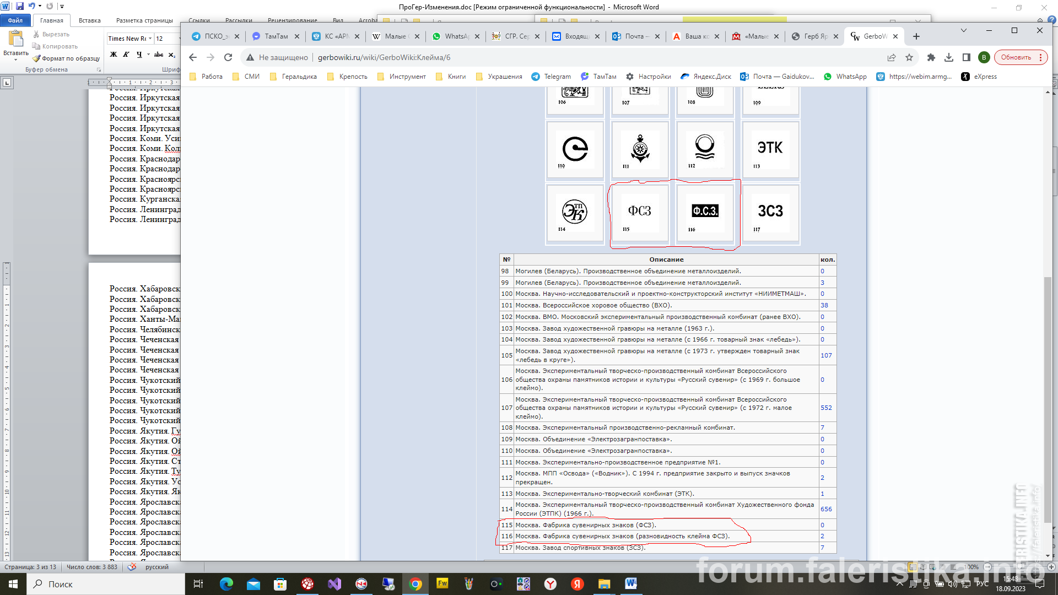Toggle the browser side panel

coord(967,57)
